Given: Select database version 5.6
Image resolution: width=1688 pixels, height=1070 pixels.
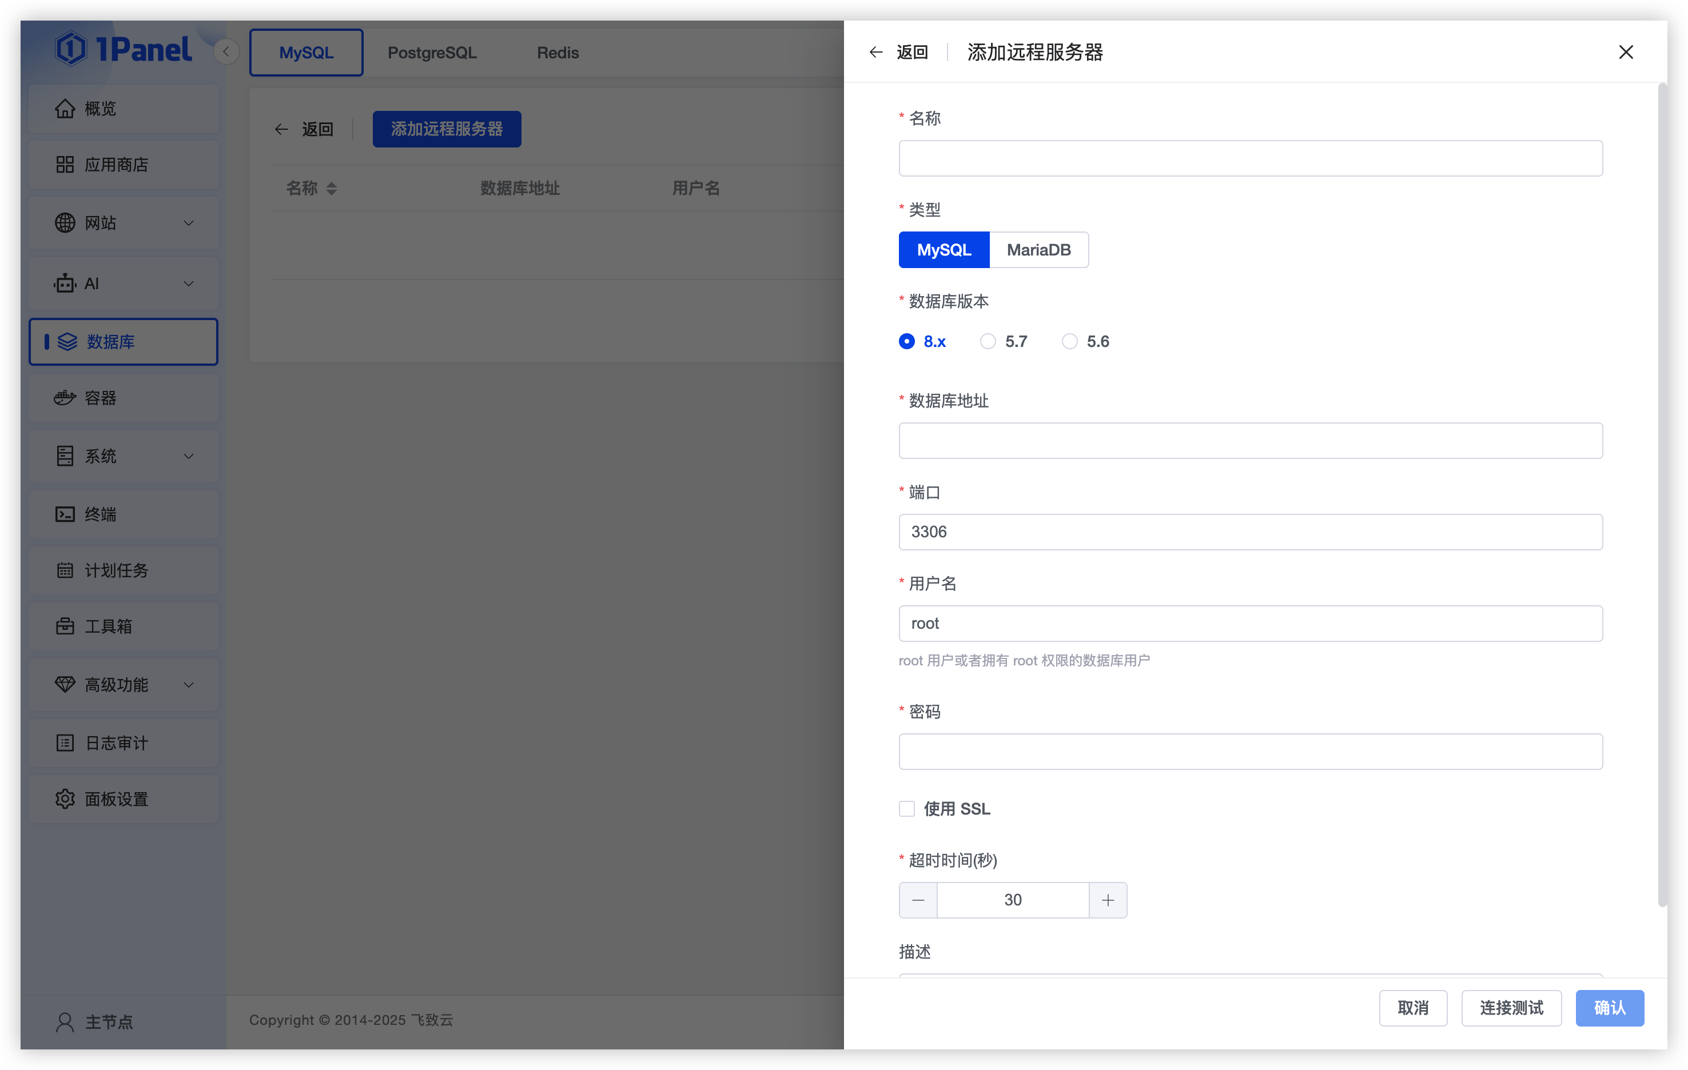Looking at the screenshot, I should click(1069, 341).
